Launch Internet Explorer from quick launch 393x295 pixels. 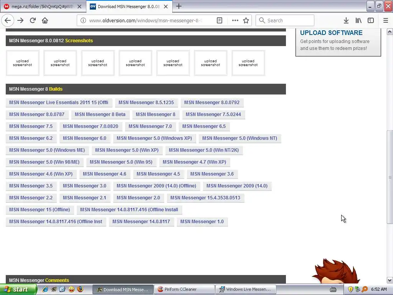pos(45,289)
